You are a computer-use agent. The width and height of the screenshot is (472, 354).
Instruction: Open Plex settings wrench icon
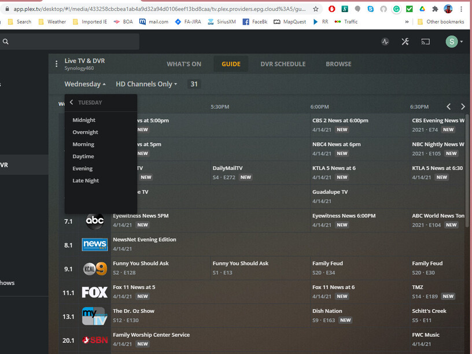pos(405,42)
